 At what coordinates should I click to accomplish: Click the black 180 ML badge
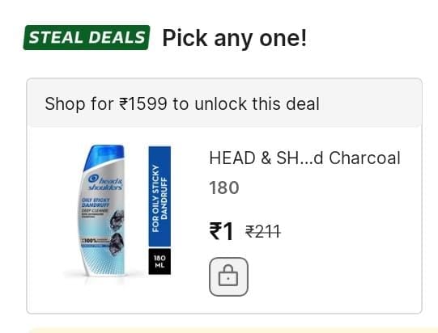pos(159,261)
